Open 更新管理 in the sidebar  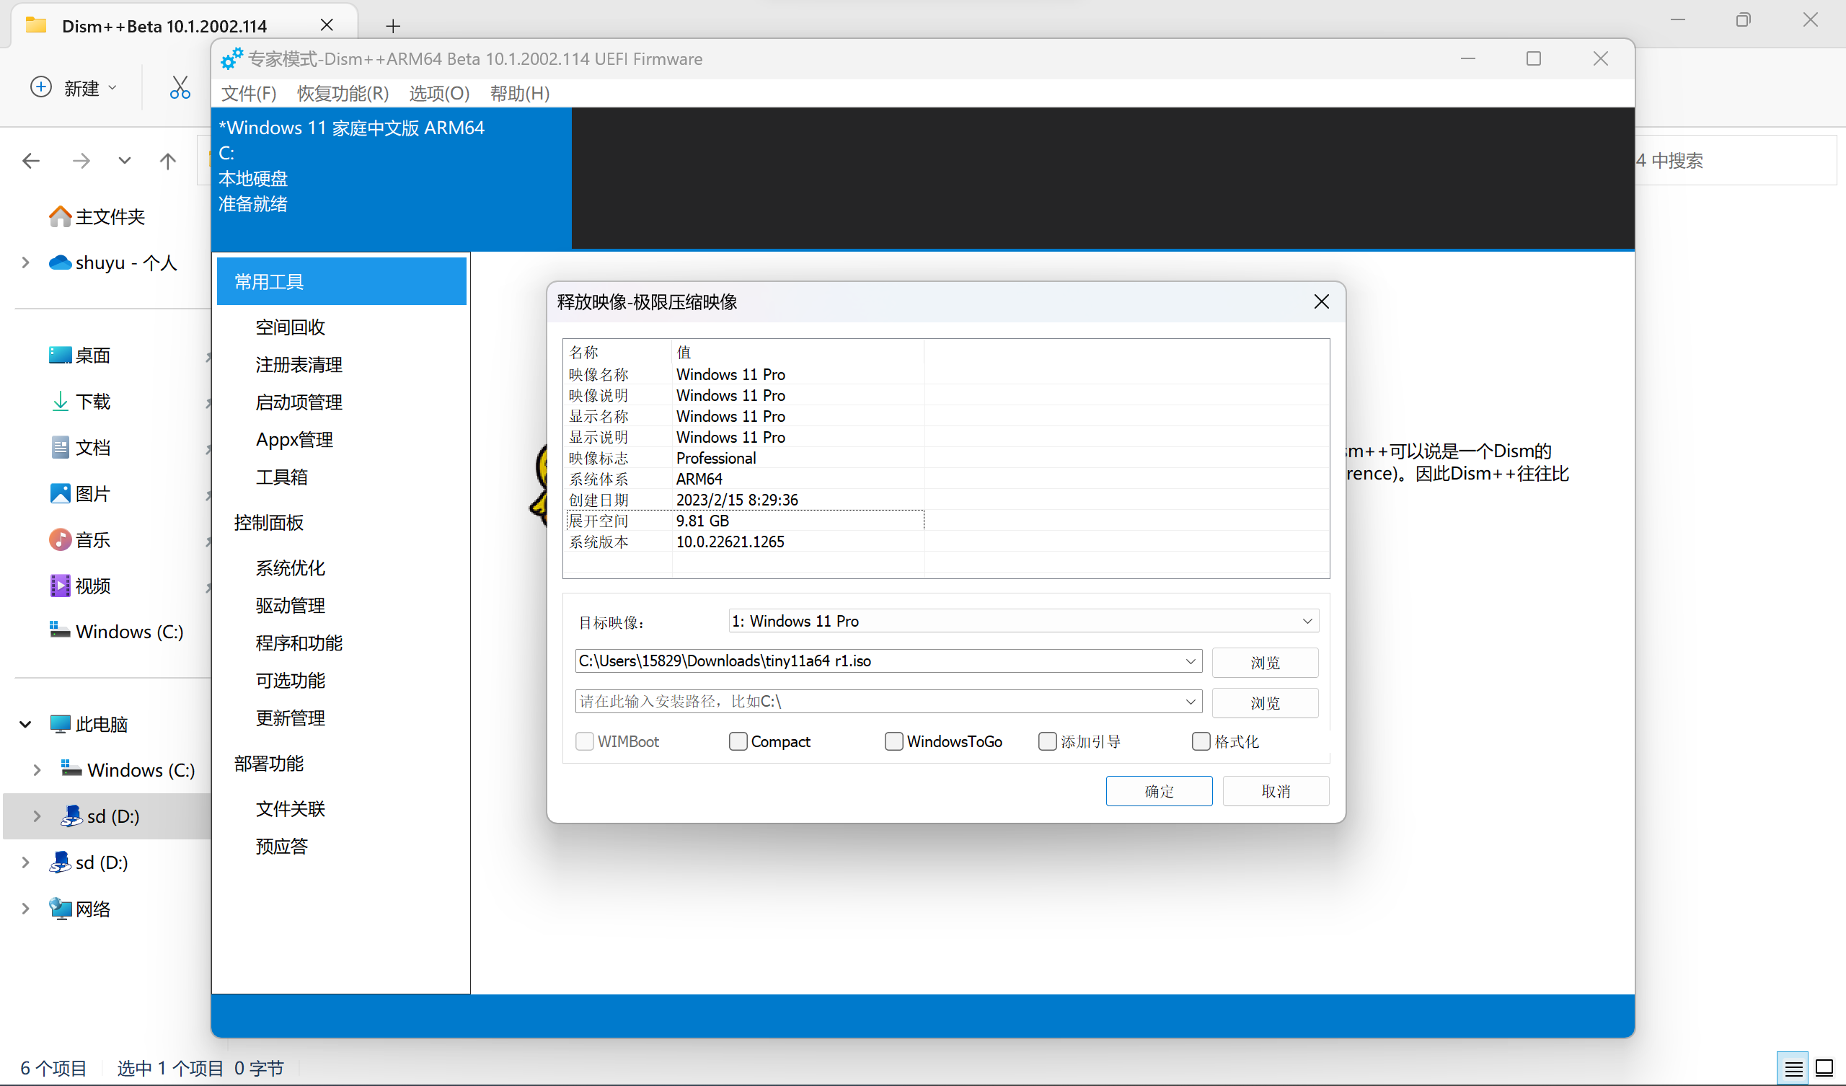290,718
